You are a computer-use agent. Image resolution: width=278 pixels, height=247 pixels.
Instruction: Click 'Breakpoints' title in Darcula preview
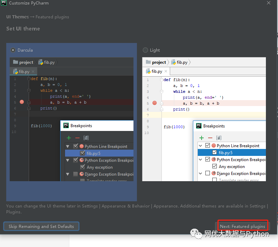(81, 126)
